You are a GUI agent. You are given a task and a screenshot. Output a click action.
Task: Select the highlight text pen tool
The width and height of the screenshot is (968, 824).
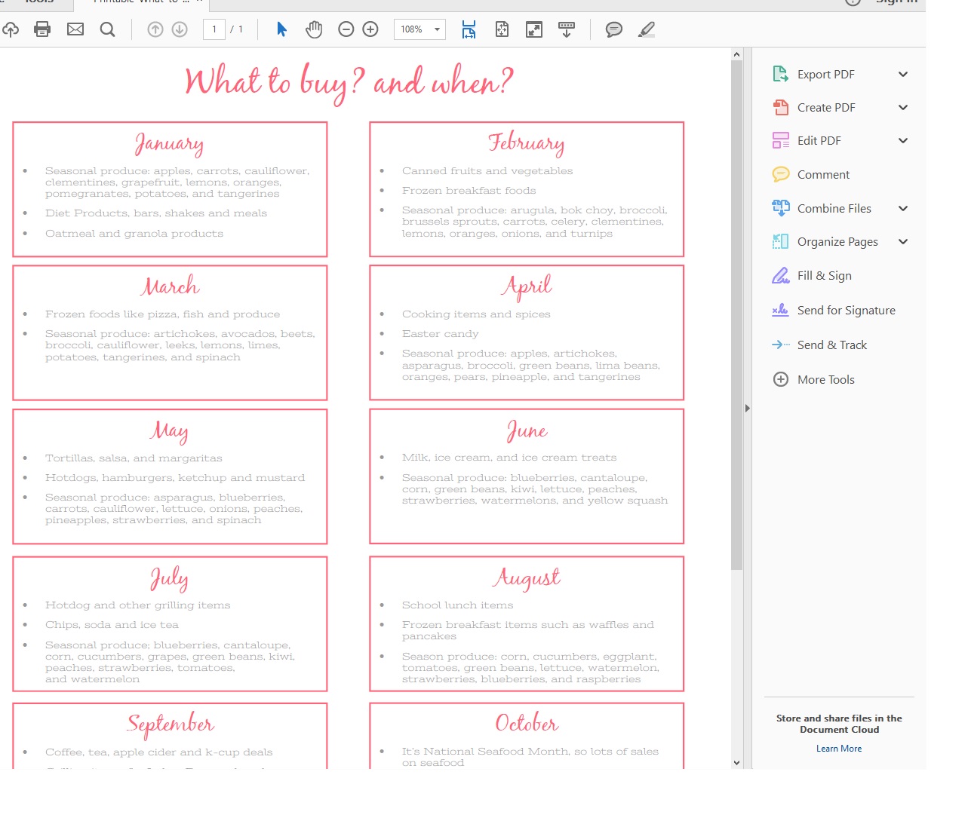647,29
